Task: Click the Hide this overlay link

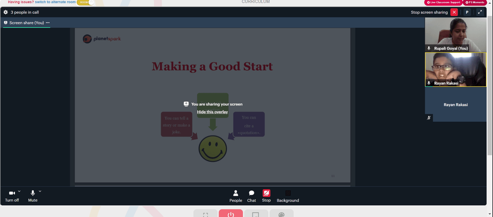Action: coord(212,112)
